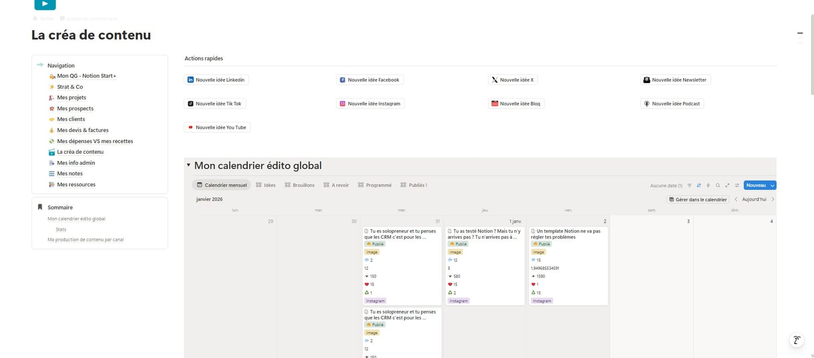Viewport: 814px width, 358px height.
Task: Open the Mes notes link
Action: (70, 173)
